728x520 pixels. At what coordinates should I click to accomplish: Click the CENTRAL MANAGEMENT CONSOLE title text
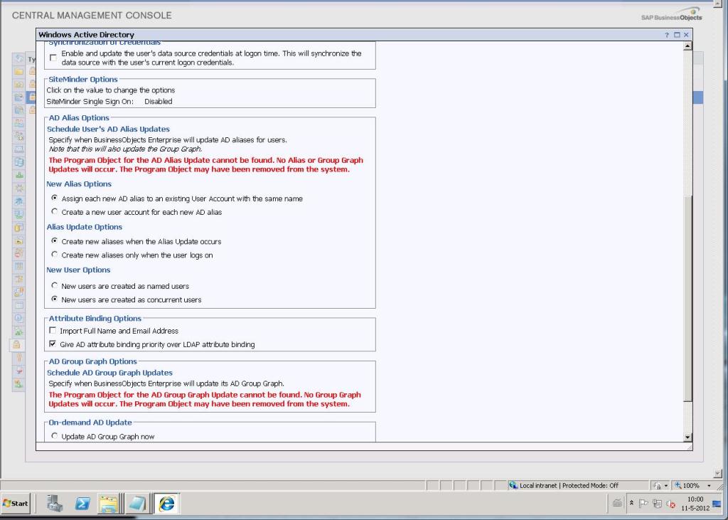(92, 16)
